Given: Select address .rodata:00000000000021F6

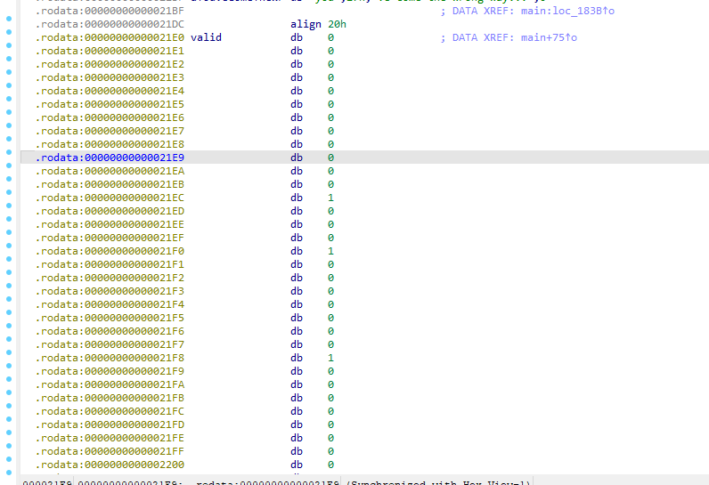Looking at the screenshot, I should coord(110,331).
